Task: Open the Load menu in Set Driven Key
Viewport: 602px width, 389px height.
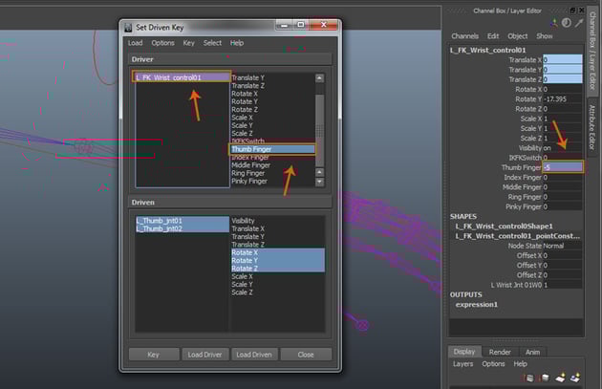Action: coord(135,43)
